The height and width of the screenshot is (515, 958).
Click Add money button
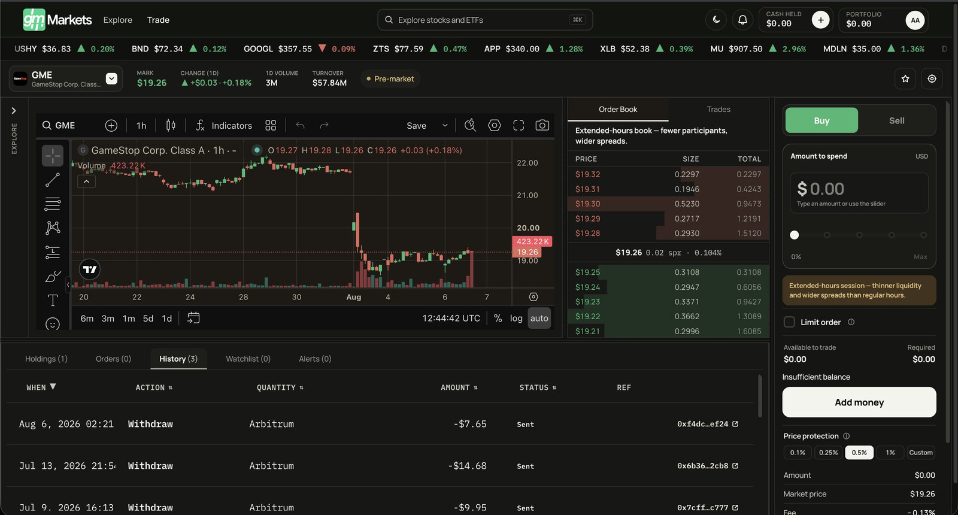(859, 402)
